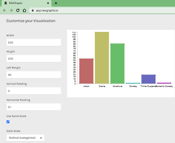Click the Horizontal Padding input field

pyautogui.click(x=34, y=107)
